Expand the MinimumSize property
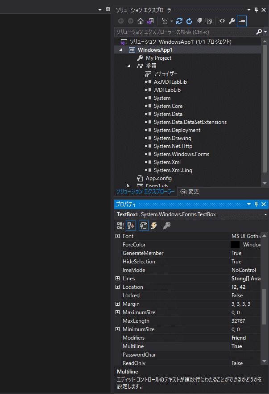The width and height of the screenshot is (269, 394). (x=117, y=329)
